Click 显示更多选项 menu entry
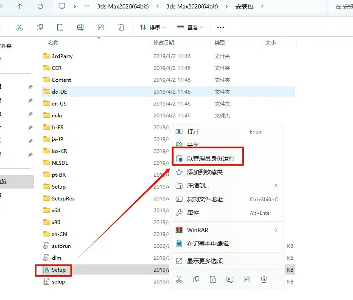 click(x=205, y=261)
